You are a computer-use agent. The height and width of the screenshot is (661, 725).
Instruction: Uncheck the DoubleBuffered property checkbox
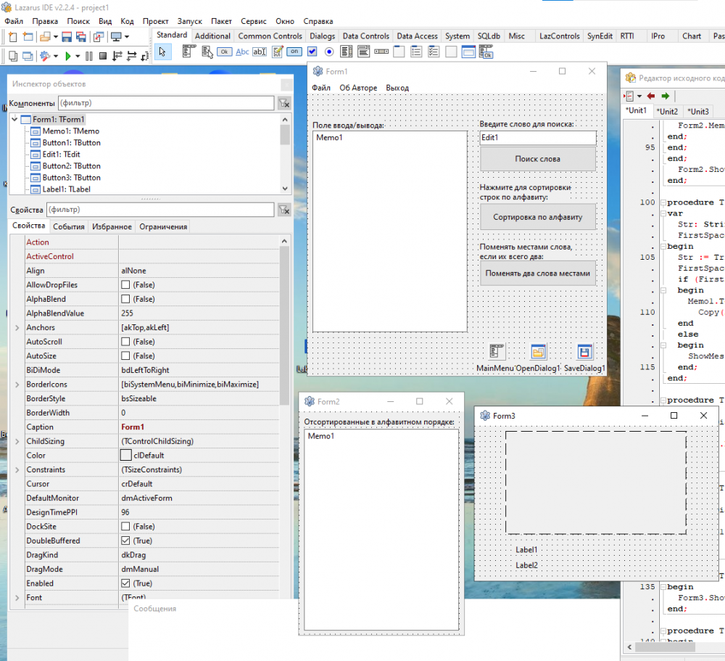[x=125, y=541]
